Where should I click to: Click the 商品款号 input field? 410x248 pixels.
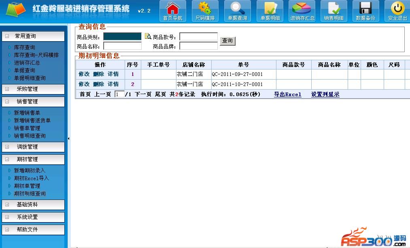coord(198,37)
